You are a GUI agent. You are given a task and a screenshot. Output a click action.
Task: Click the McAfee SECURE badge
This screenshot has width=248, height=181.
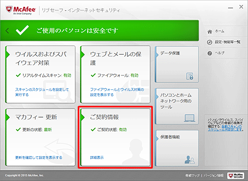point(236,176)
